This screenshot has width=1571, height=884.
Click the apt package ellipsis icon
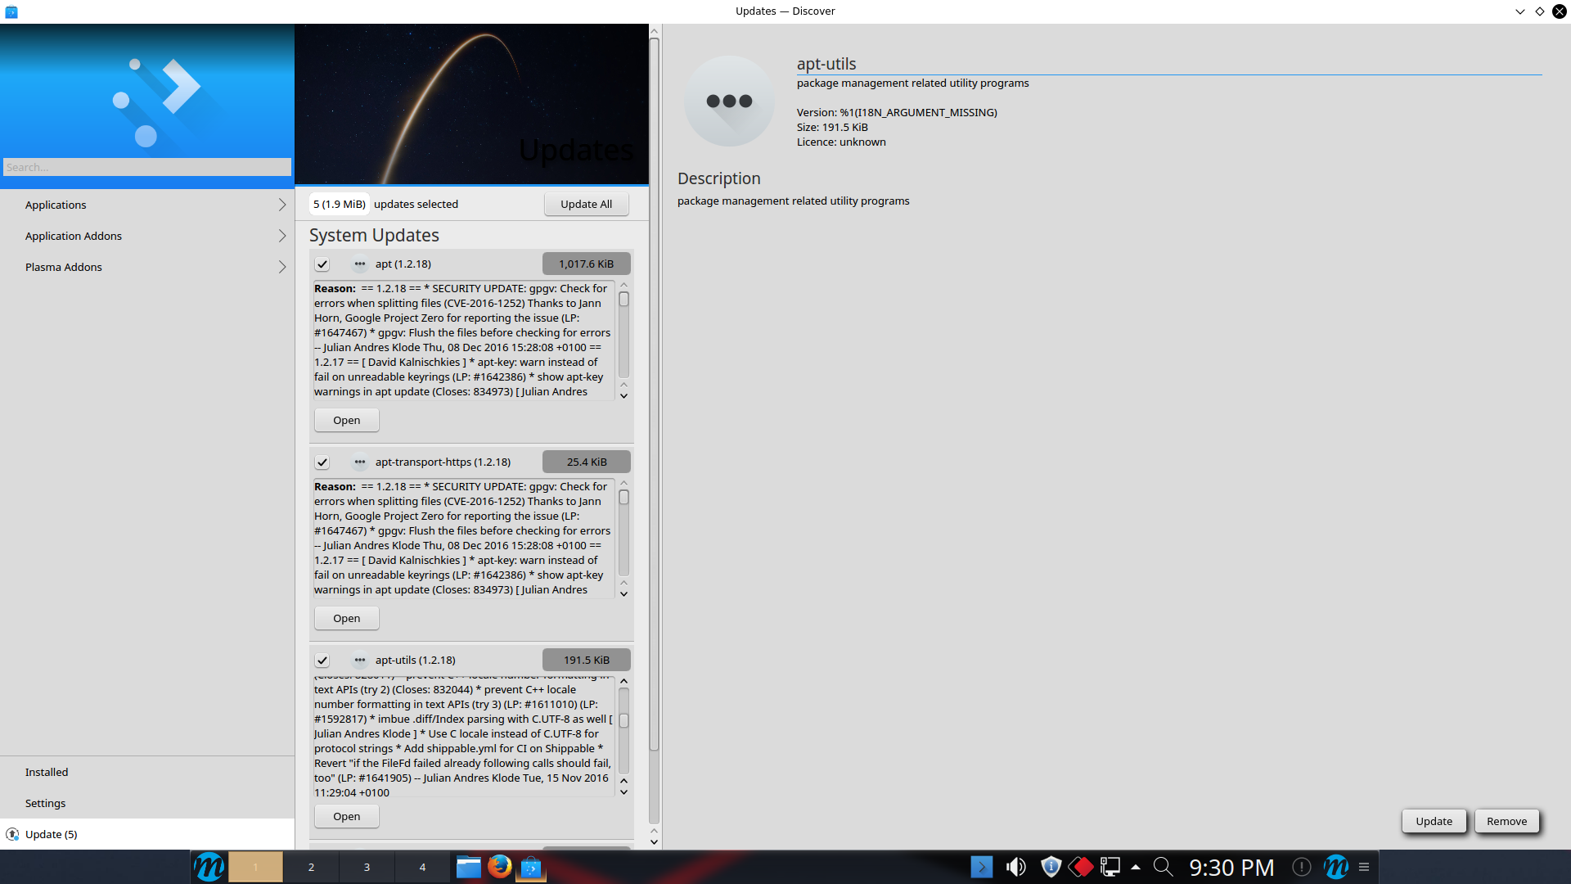[x=360, y=264]
